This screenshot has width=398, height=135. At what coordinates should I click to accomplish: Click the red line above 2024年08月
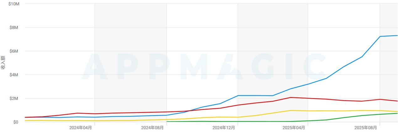point(167,112)
